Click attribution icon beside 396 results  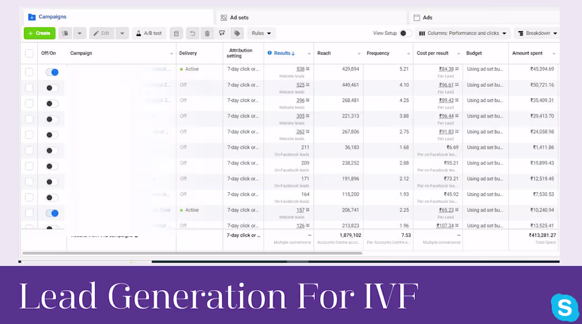308,100
